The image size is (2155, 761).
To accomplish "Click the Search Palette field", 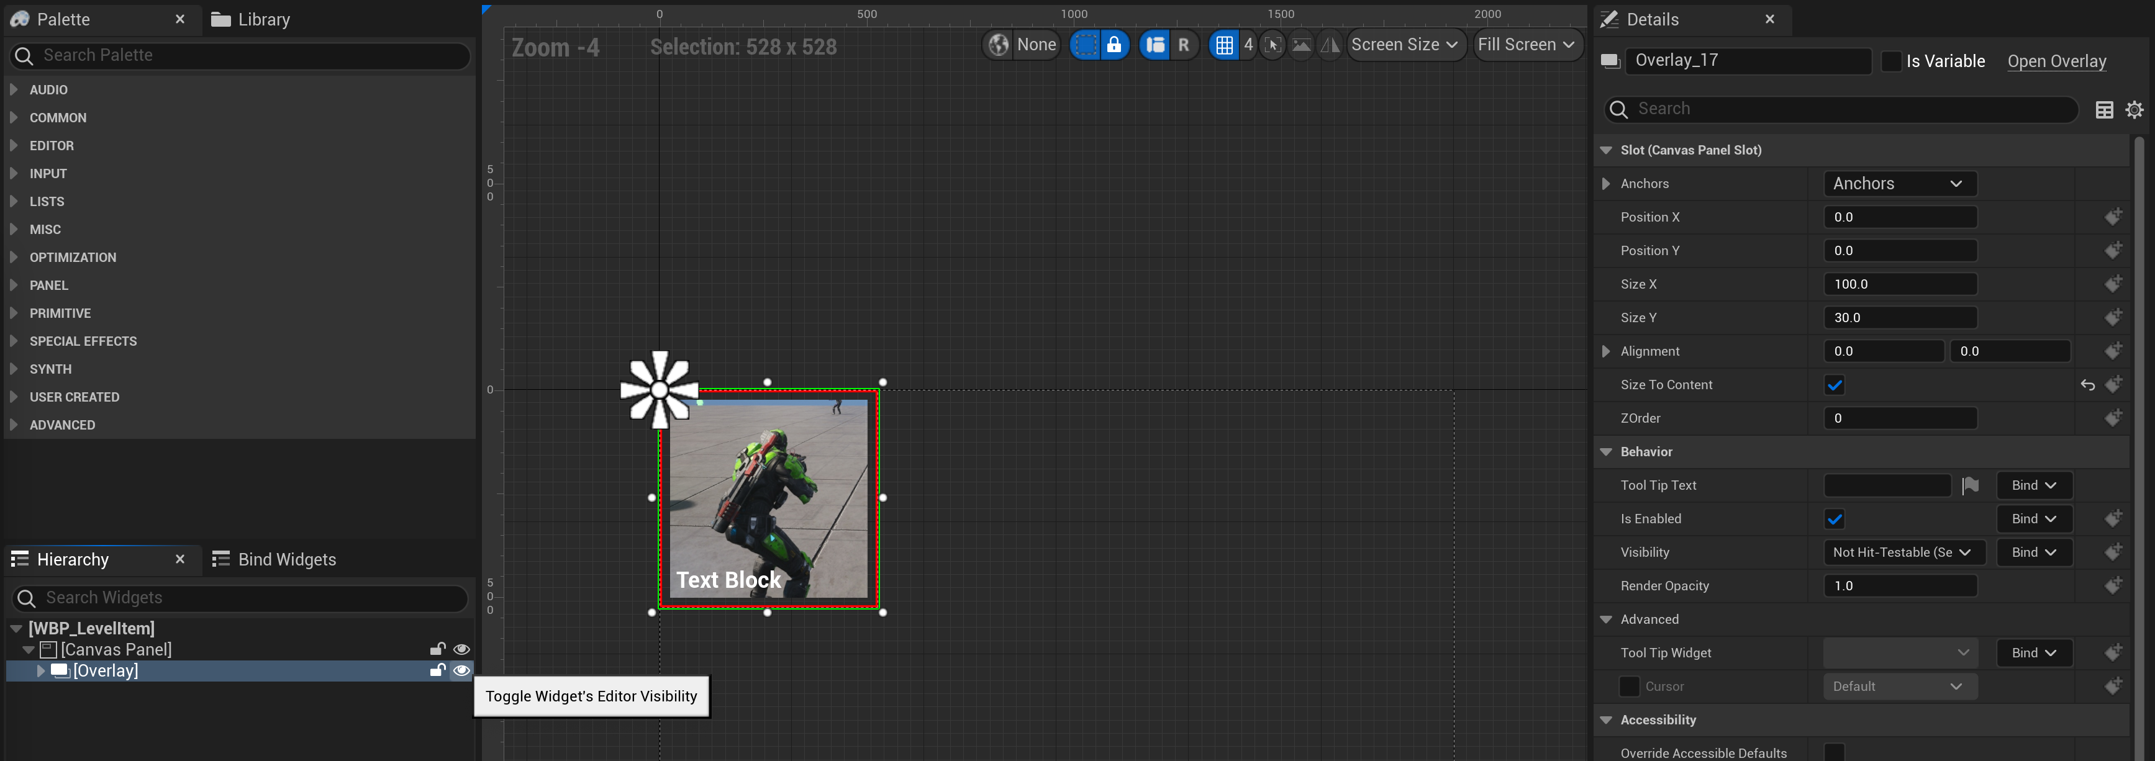I will [240, 55].
